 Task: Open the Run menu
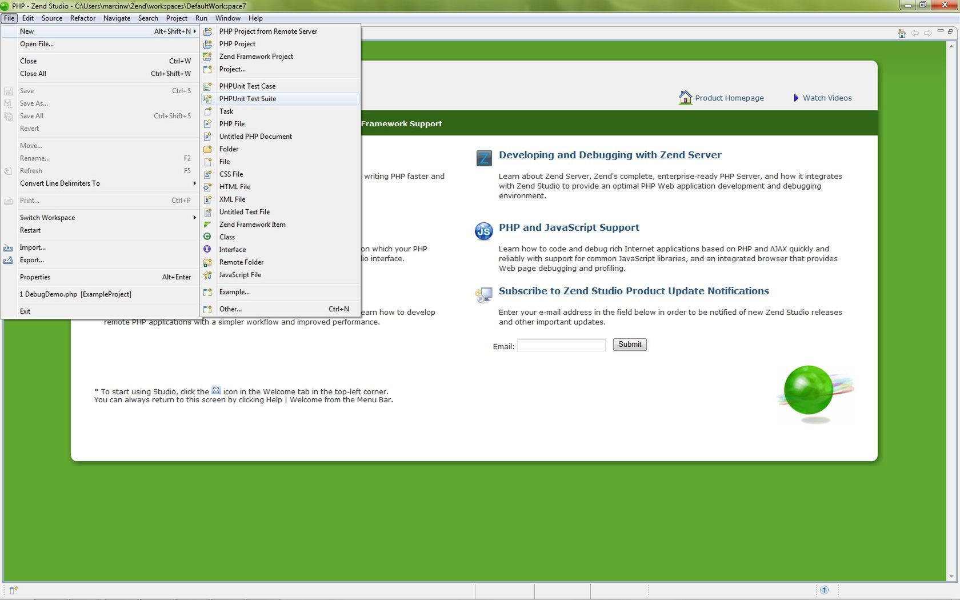coord(201,18)
